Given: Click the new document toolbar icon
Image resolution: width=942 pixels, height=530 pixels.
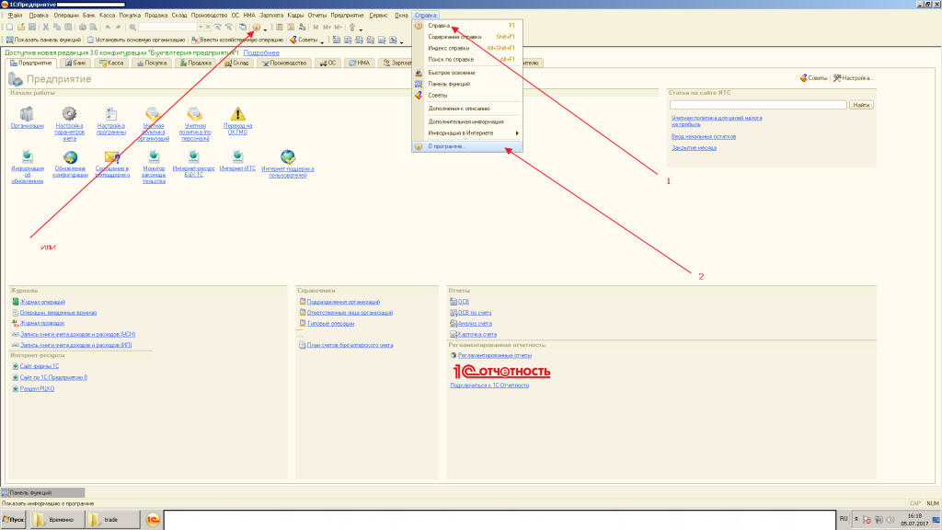Looking at the screenshot, I should pyautogui.click(x=9, y=27).
